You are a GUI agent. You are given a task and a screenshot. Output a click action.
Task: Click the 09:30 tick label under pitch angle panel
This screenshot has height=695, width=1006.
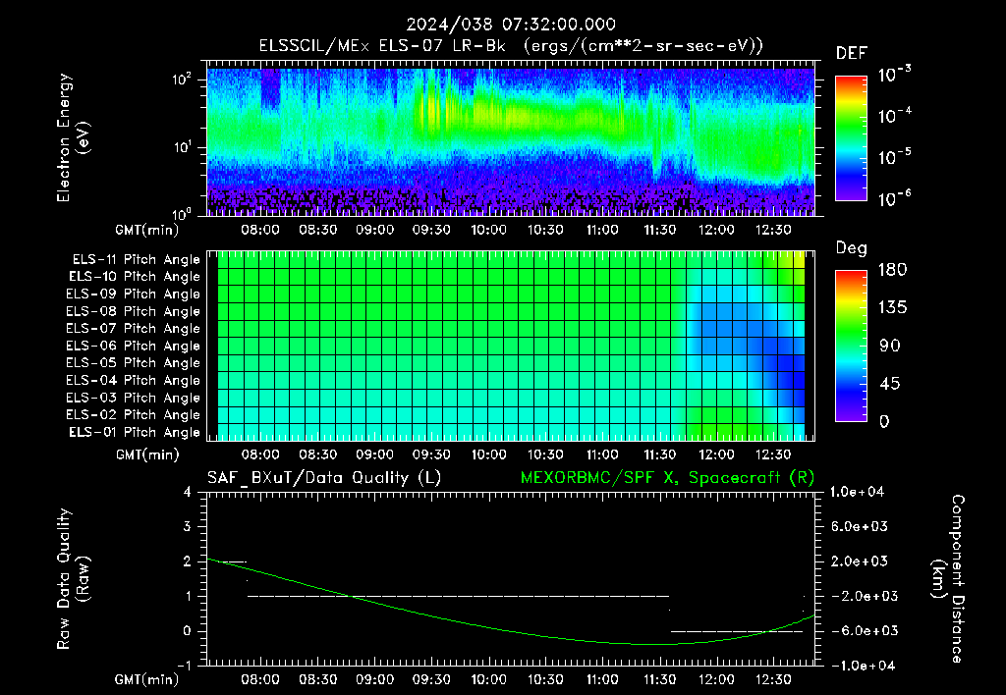[431, 454]
